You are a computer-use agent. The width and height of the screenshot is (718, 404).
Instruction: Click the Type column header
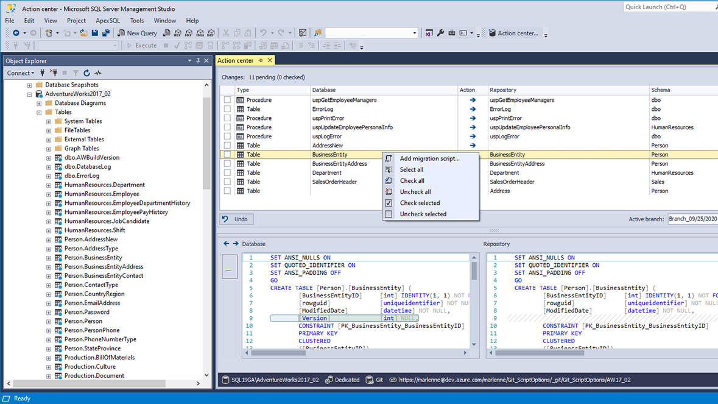coord(272,90)
